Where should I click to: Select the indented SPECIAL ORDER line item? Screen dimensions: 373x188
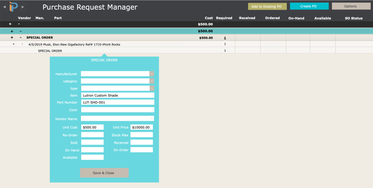tap(50, 51)
